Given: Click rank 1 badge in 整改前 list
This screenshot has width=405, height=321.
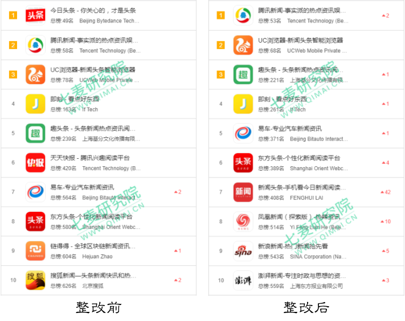Looking at the screenshot, I should pos(13,15).
